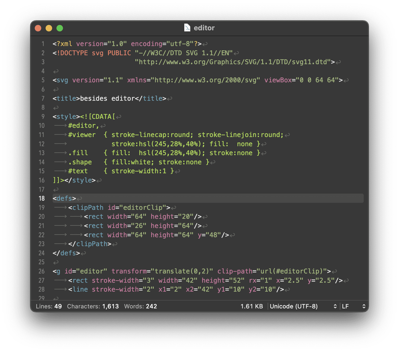Click clipPath id="editorClip" on line 19
The width and height of the screenshot is (399, 352).
tap(119, 208)
